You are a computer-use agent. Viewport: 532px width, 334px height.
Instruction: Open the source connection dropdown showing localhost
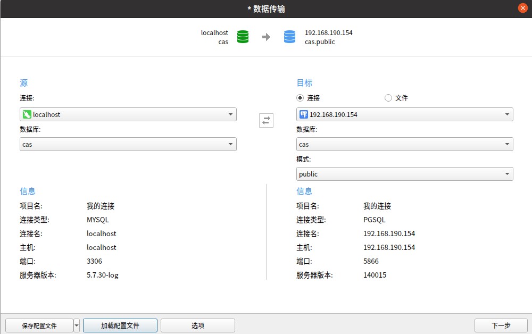128,114
